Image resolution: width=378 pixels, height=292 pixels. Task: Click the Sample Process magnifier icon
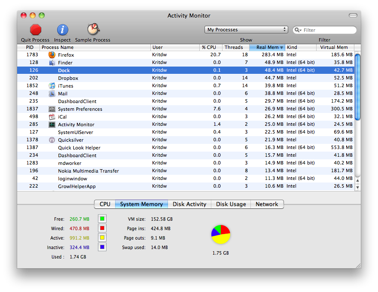point(93,29)
